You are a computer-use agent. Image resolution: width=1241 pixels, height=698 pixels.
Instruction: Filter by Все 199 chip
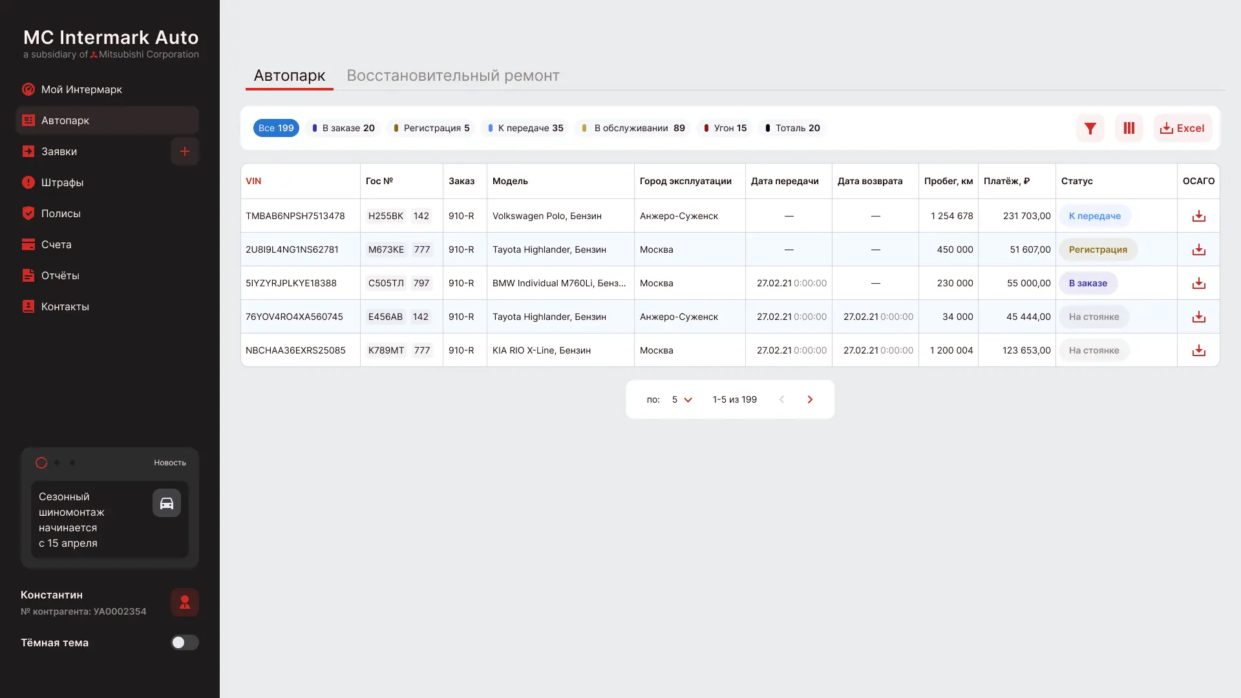click(276, 128)
